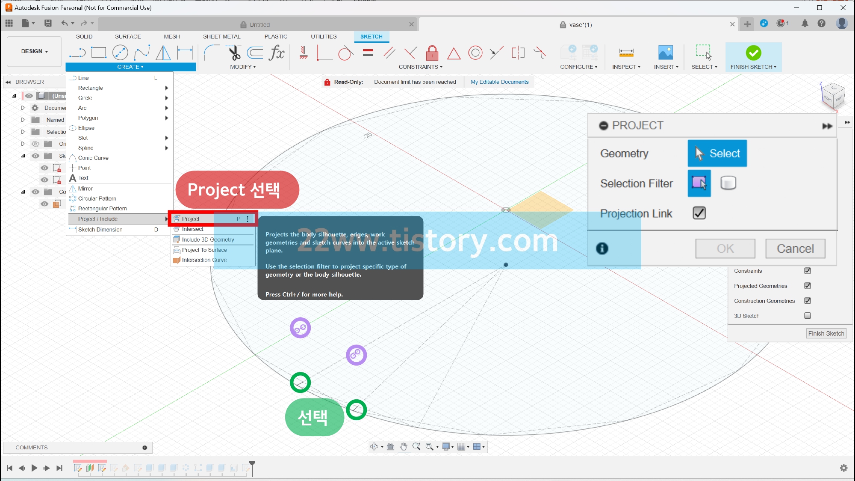The image size is (855, 481).
Task: Disable the Projected Geometries checkbox
Action: click(808, 286)
